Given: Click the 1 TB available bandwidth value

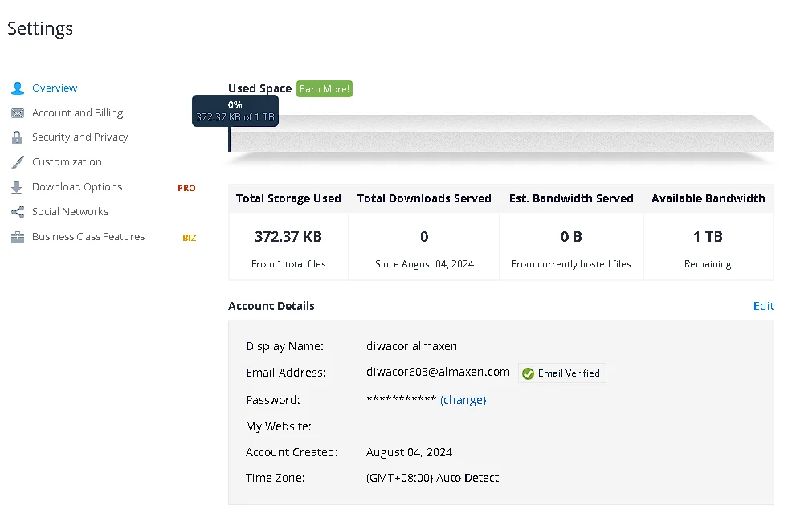Looking at the screenshot, I should pos(708,236).
